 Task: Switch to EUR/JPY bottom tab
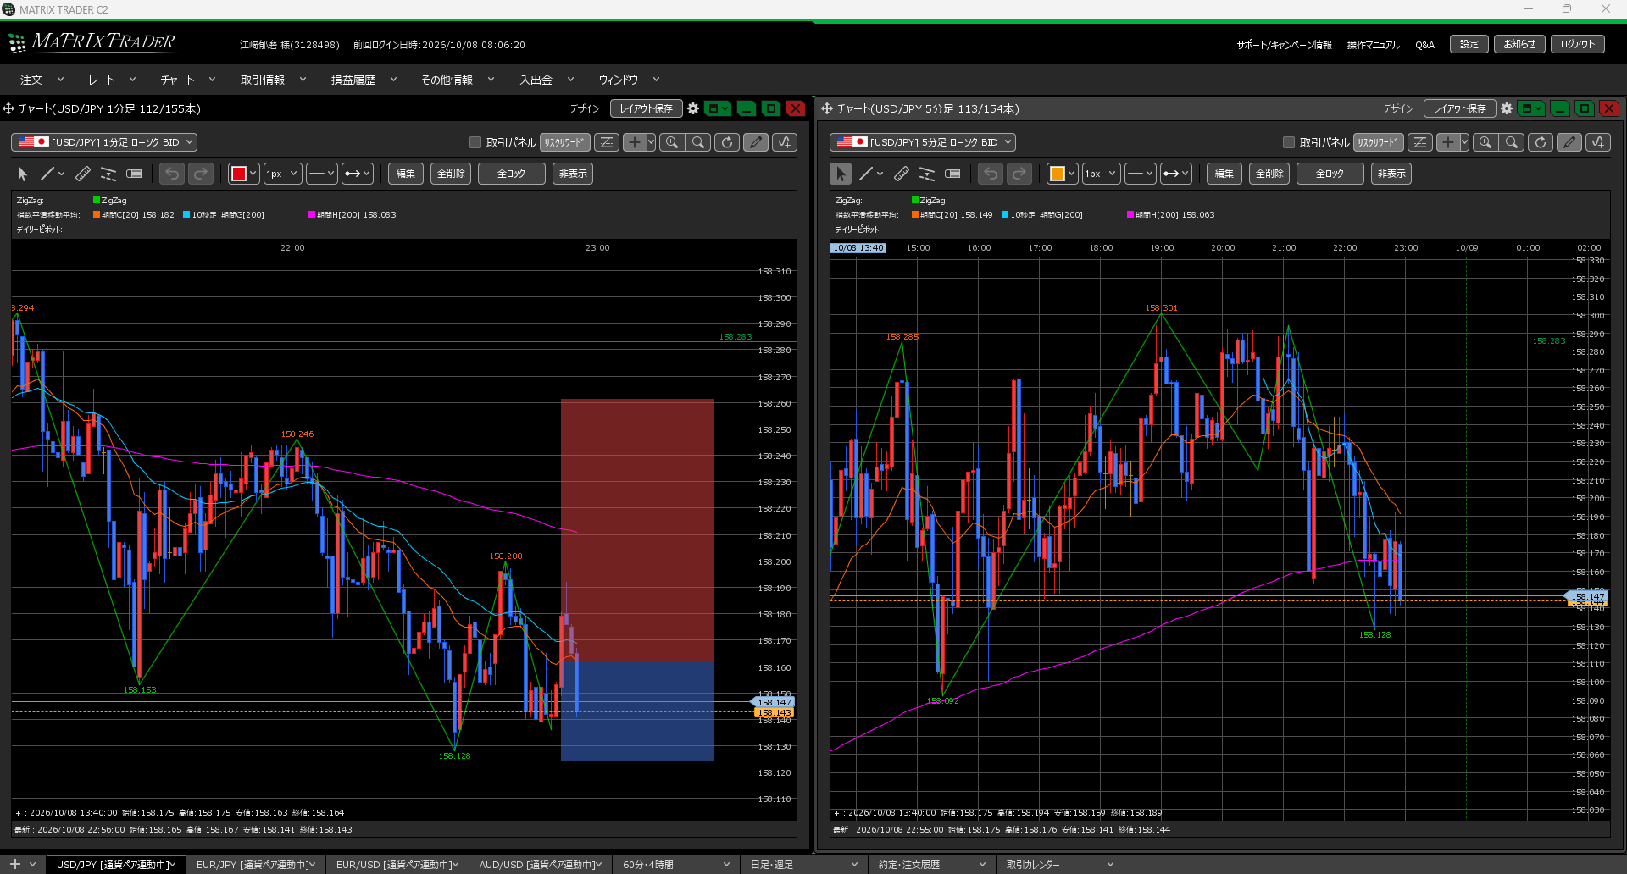[256, 865]
